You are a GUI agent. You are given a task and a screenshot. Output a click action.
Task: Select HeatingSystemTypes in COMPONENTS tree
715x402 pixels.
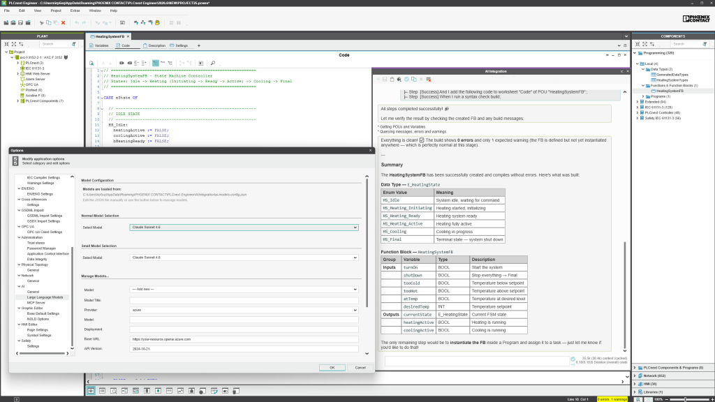[672, 80]
